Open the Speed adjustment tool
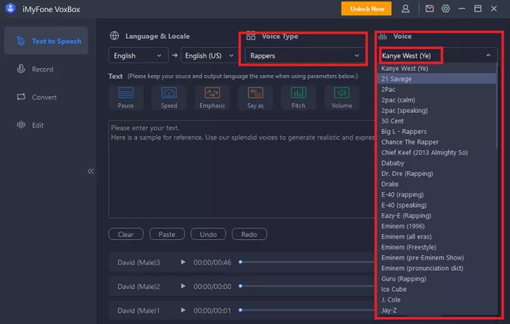This screenshot has width=510, height=324. pos(169,93)
